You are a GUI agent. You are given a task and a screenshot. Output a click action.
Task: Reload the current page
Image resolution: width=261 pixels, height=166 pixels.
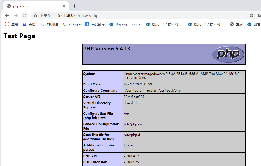point(25,15)
